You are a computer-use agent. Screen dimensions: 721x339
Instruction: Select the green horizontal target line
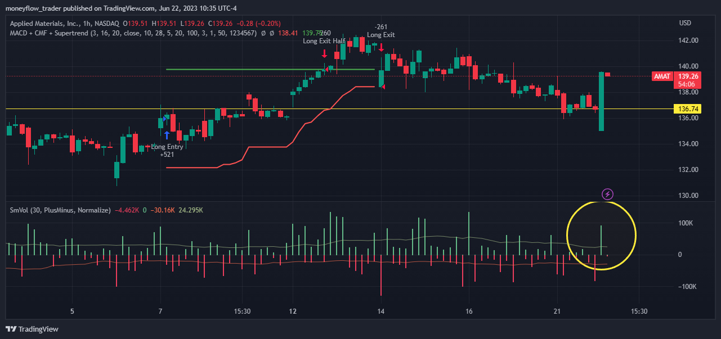pos(270,69)
